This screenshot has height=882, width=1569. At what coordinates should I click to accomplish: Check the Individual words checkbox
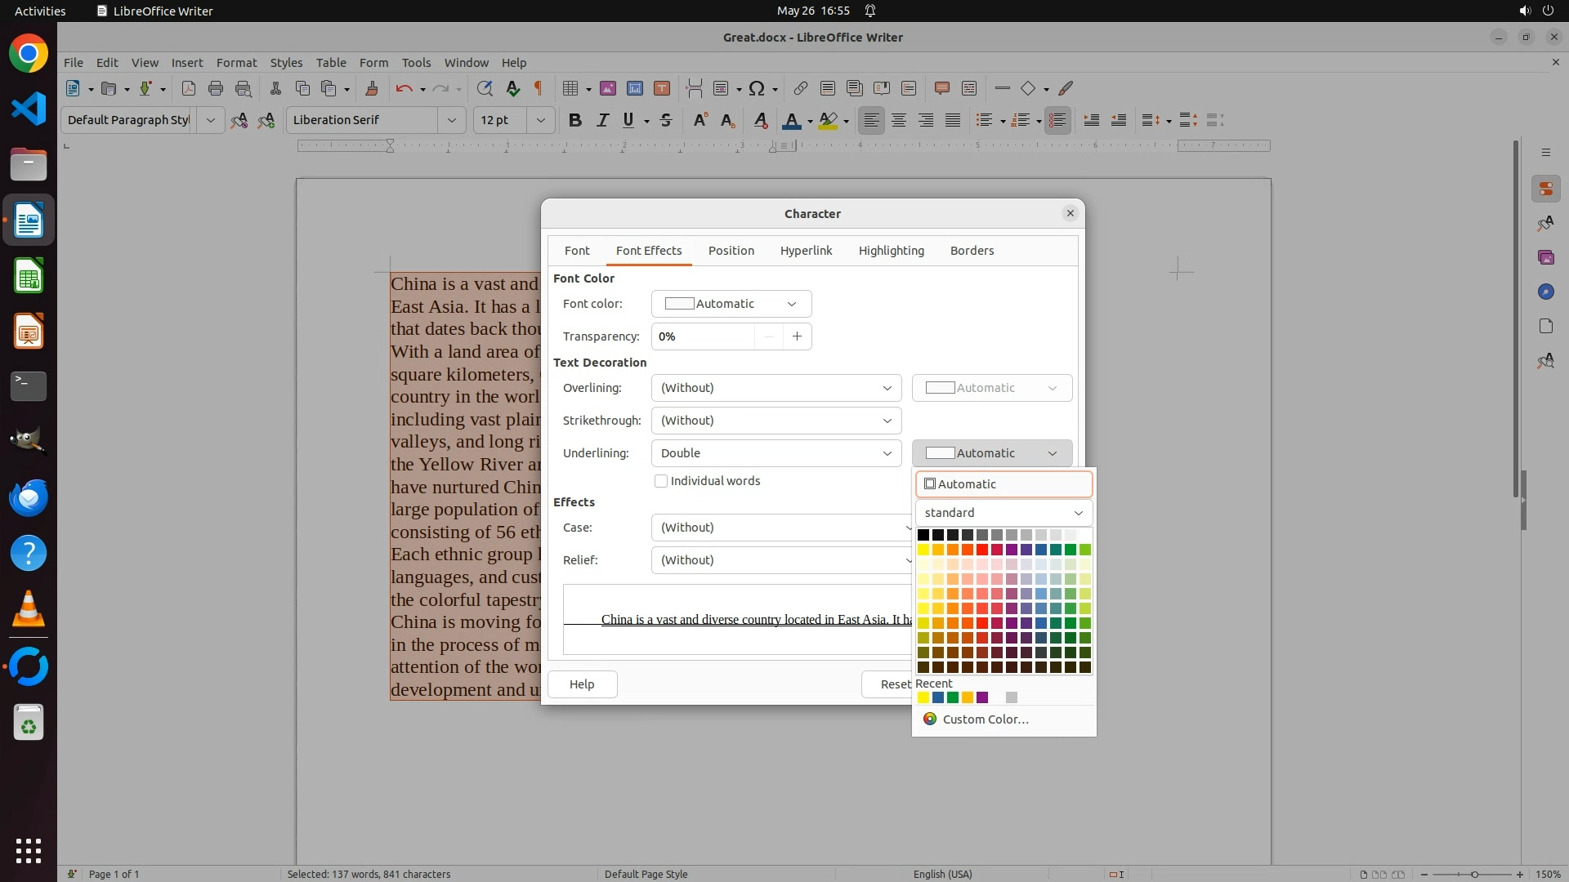pyautogui.click(x=661, y=481)
